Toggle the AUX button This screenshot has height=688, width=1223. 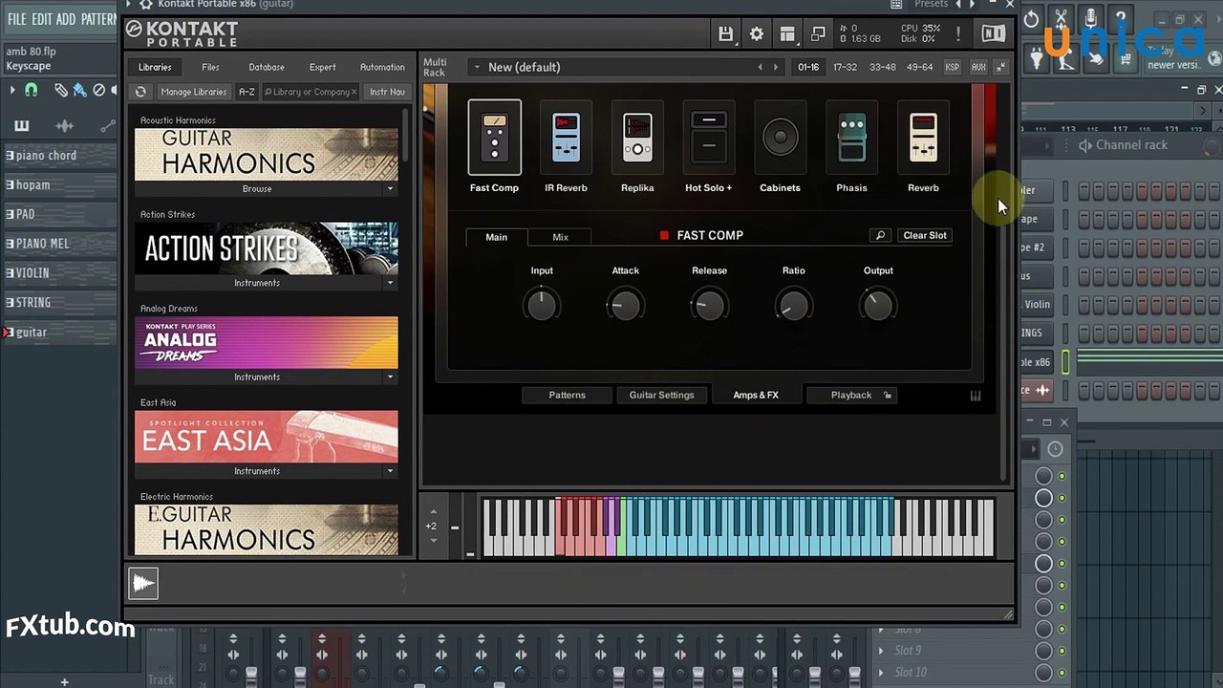978,67
